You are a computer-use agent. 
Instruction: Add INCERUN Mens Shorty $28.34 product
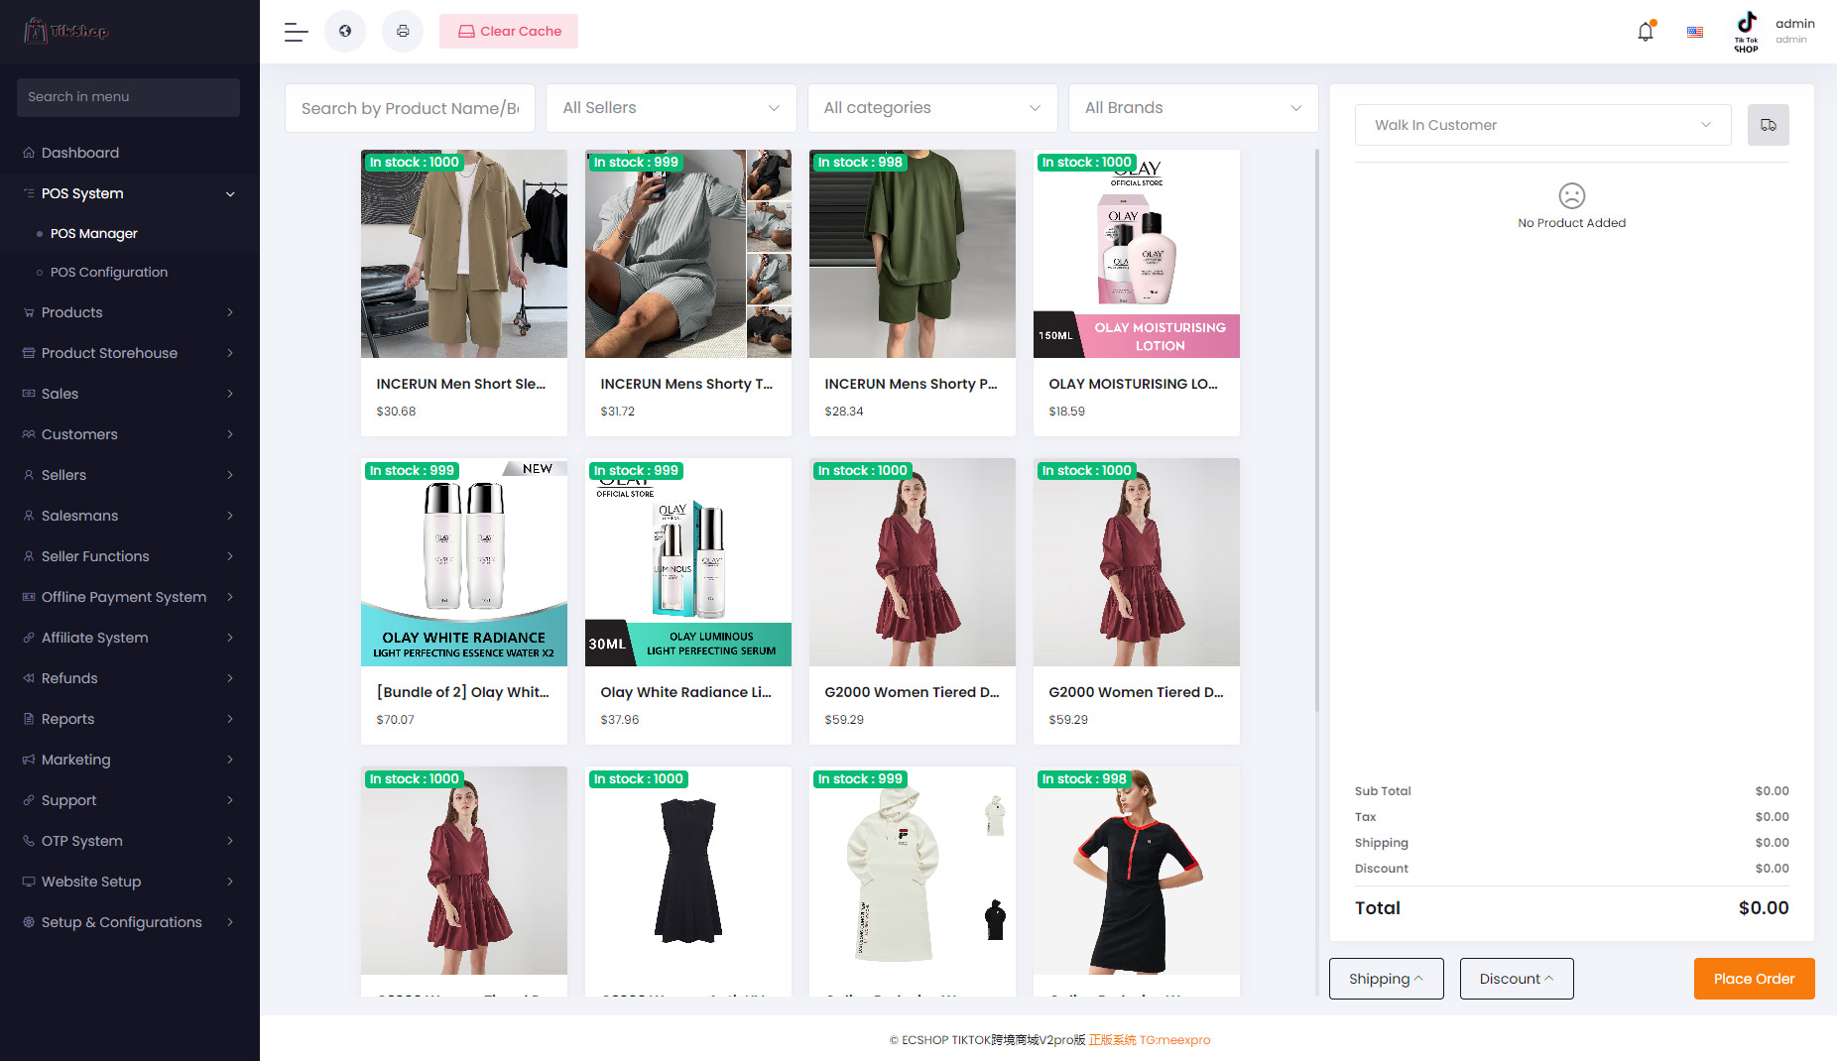[x=913, y=293]
